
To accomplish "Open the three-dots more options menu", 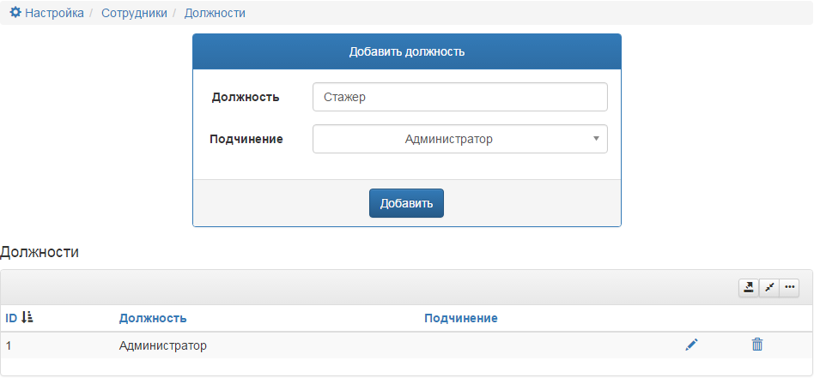I will [790, 288].
